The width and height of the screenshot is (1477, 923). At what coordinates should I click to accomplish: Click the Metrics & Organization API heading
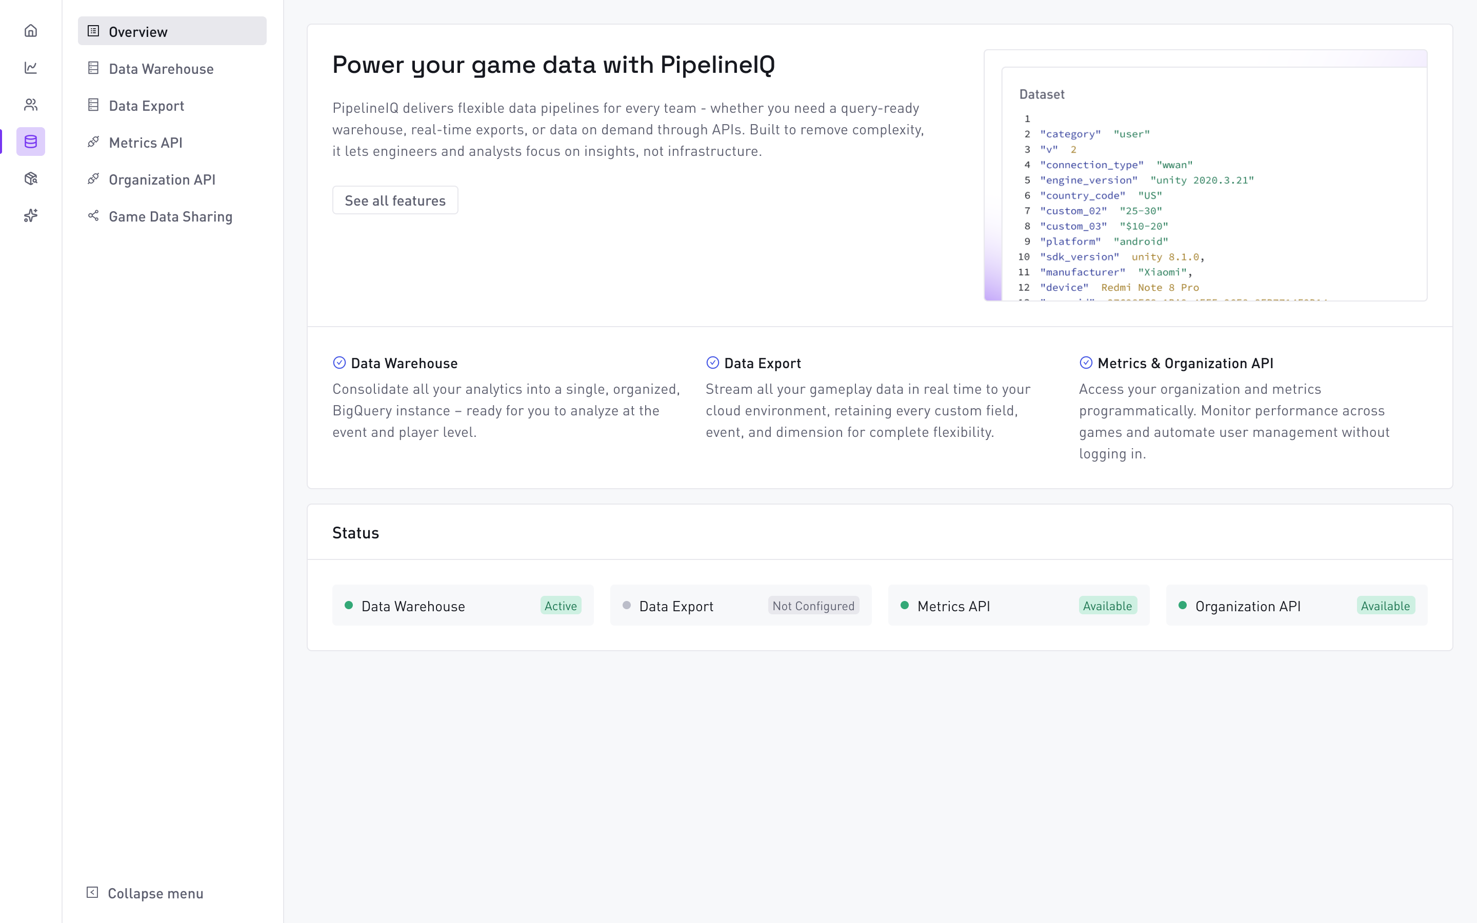click(x=1185, y=363)
